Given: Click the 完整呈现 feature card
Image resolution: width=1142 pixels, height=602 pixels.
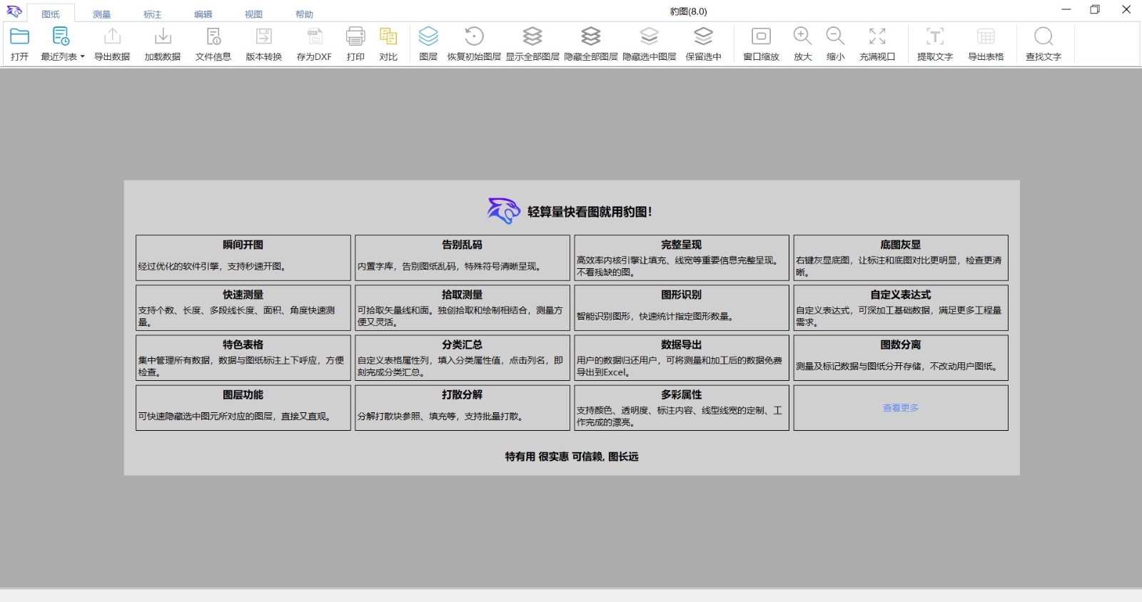Looking at the screenshot, I should [682, 257].
